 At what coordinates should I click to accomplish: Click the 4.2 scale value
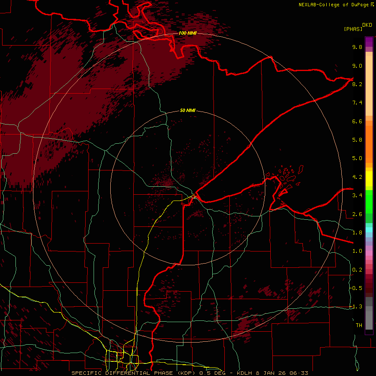357,177
